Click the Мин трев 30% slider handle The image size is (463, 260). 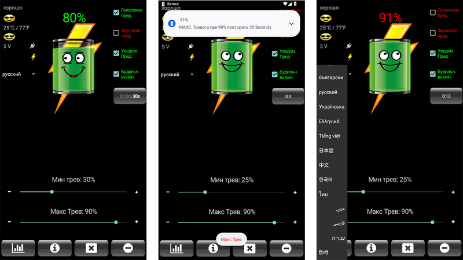pyautogui.click(x=52, y=191)
